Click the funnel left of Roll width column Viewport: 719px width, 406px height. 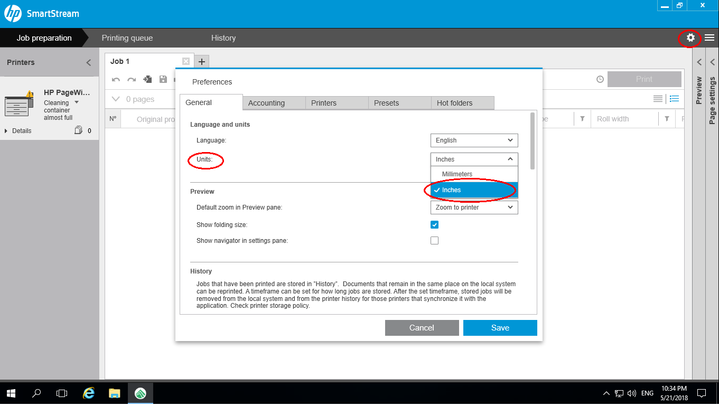tap(582, 119)
